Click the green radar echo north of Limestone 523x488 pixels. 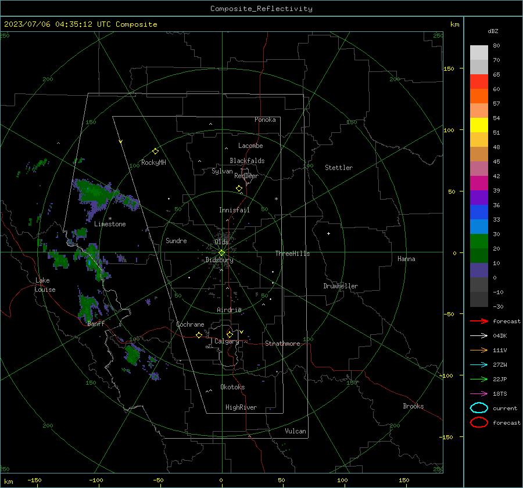(95, 194)
